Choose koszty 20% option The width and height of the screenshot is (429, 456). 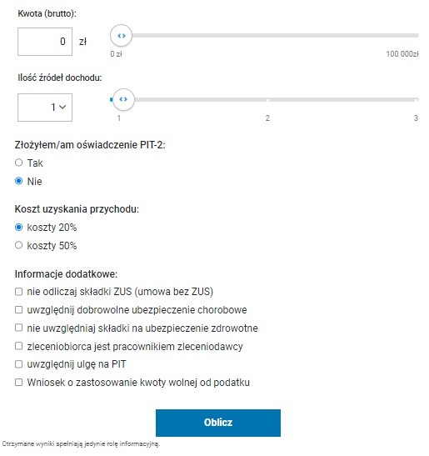pos(19,227)
